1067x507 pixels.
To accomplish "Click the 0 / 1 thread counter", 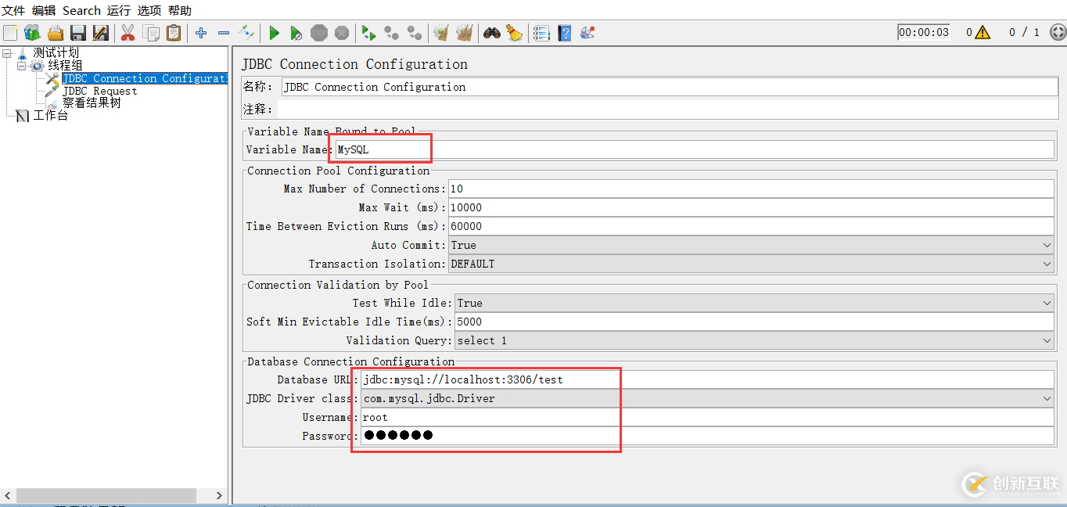I will click(x=1024, y=32).
